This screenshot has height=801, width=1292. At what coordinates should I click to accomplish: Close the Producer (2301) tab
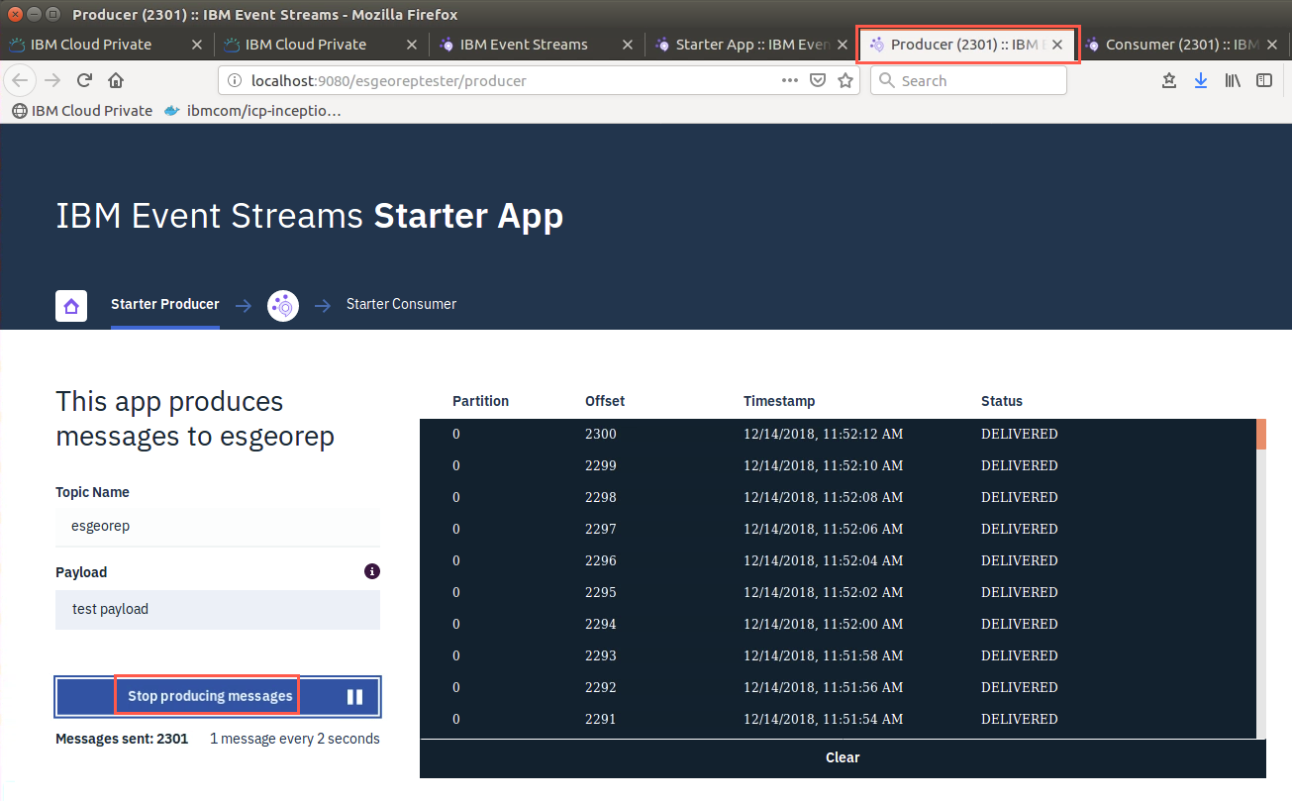(x=1057, y=45)
